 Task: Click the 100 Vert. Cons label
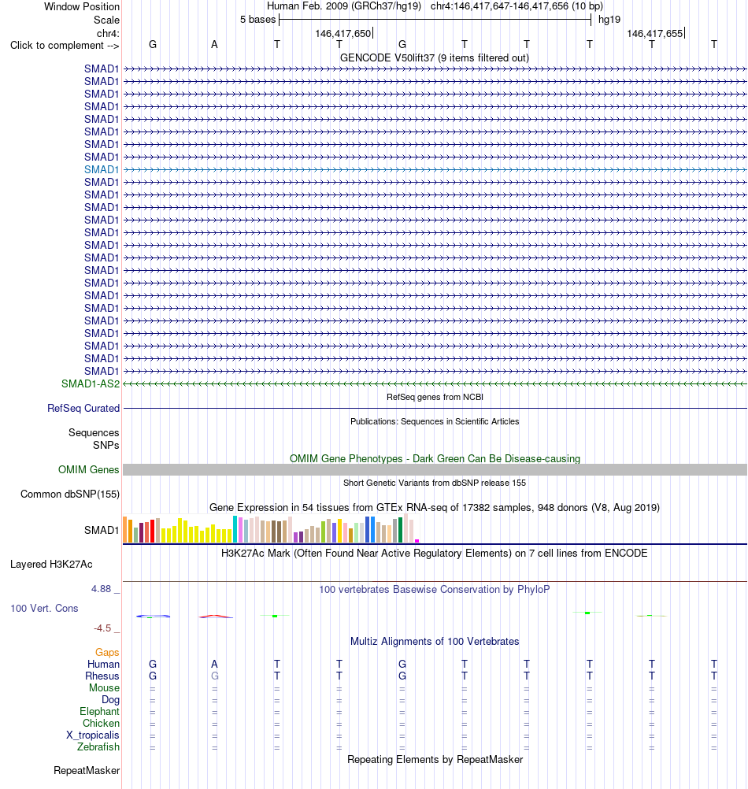click(x=44, y=609)
